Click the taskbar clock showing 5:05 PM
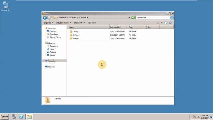Viewport: 213px width, 120px height. tap(205, 117)
